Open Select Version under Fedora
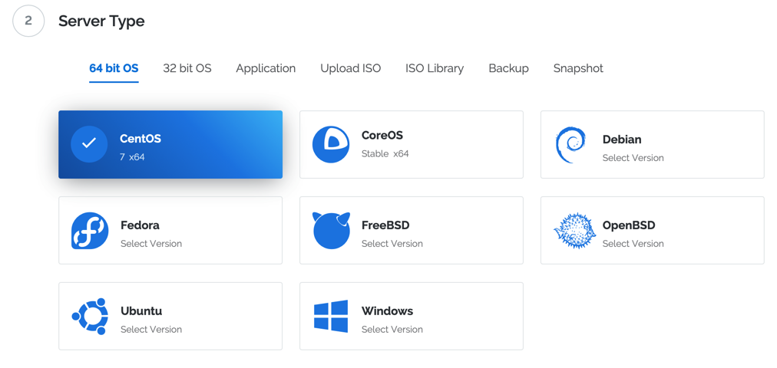 (151, 244)
